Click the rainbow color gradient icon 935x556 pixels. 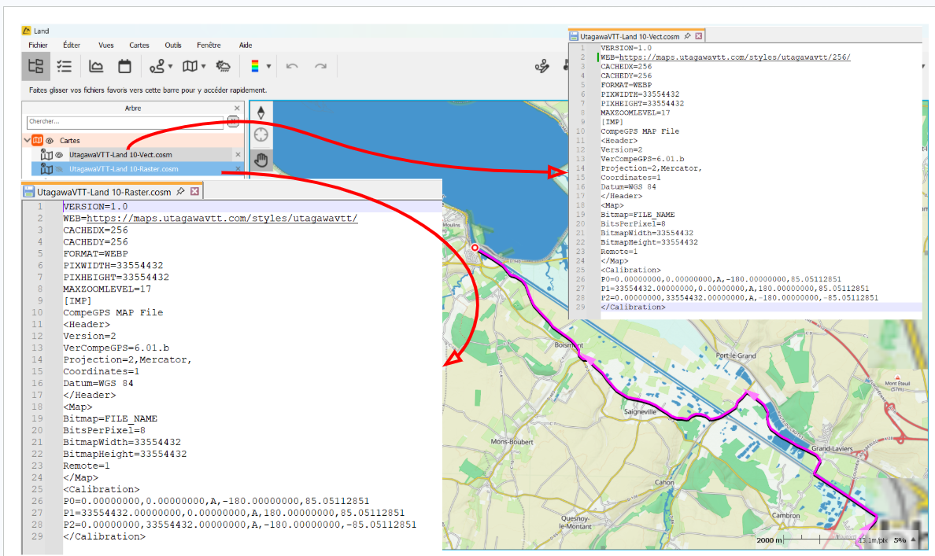point(255,66)
